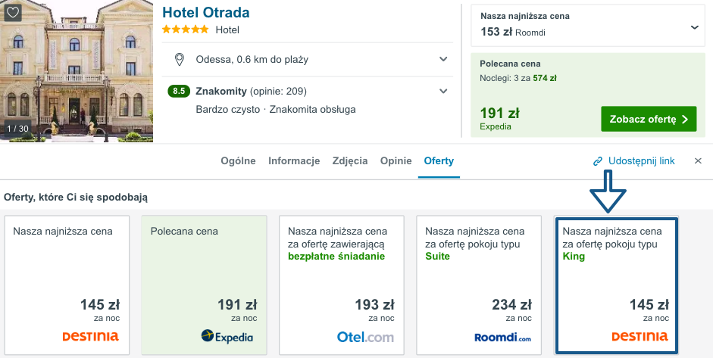This screenshot has height=358, width=713.
Task: Click the Otel.com logo
Action: click(x=365, y=337)
